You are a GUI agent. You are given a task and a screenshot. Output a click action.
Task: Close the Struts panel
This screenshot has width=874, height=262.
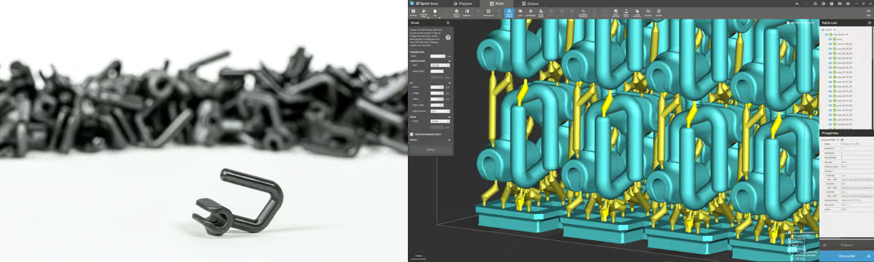tap(448, 23)
